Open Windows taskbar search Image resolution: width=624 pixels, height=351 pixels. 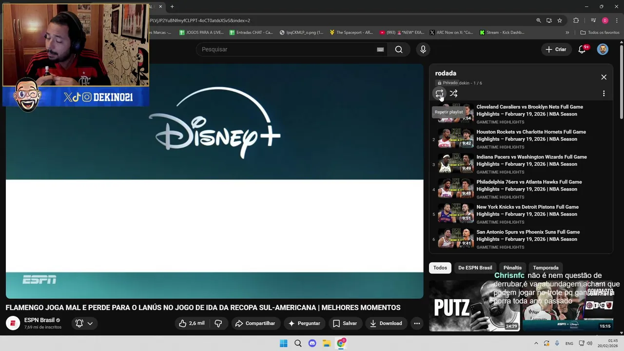(298, 343)
